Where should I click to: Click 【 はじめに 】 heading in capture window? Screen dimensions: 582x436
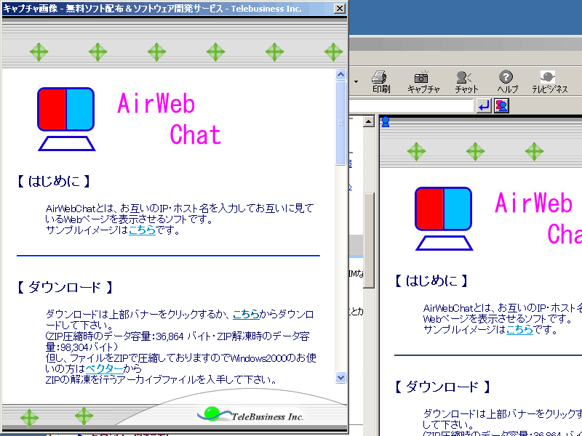click(x=54, y=181)
